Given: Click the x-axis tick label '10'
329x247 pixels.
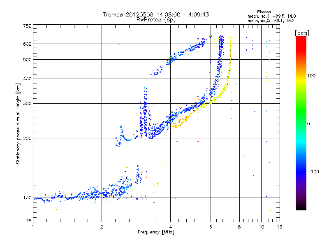Looking at the screenshot, I should (x=262, y=227).
